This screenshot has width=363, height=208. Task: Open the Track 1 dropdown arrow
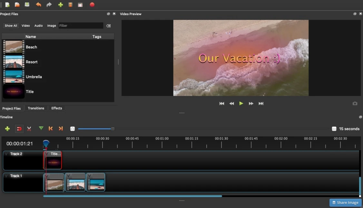(6, 176)
